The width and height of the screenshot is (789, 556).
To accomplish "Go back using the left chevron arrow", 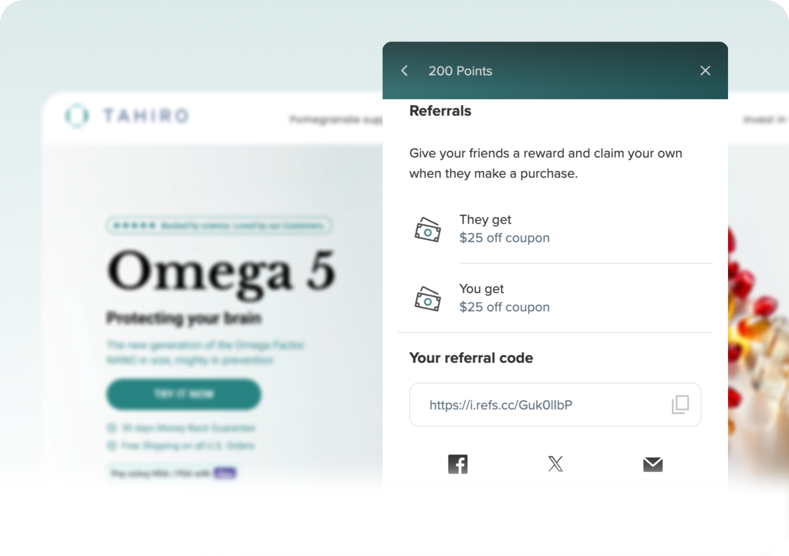I will click(404, 71).
